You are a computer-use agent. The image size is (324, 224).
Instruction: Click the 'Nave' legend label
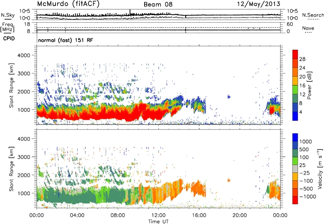tap(308, 28)
